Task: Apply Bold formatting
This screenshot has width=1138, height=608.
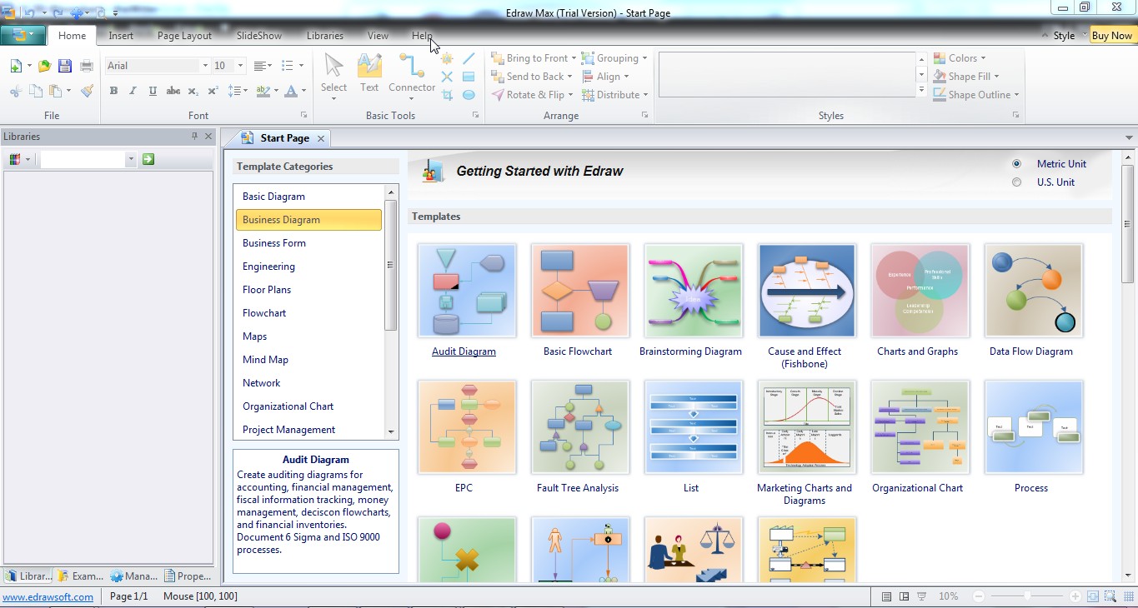Action: 113,91
